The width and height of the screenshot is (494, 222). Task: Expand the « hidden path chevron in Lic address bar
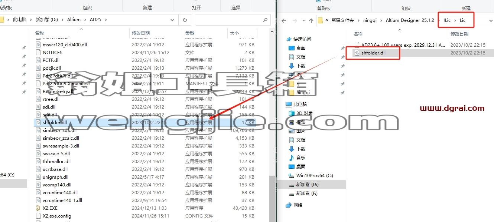(327, 20)
